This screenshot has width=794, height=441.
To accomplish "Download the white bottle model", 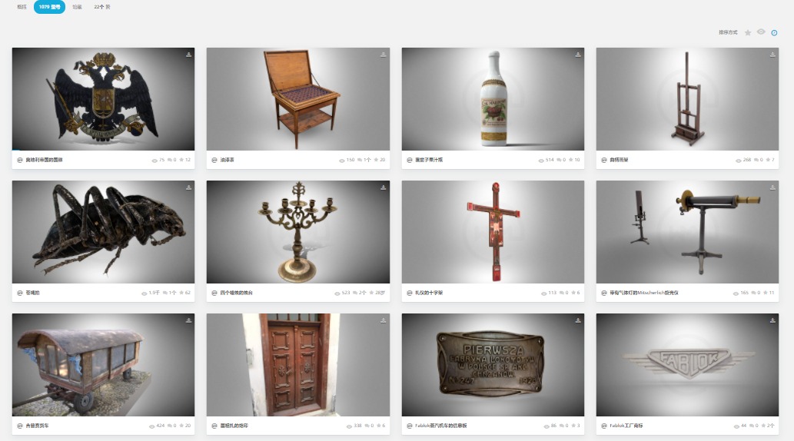I will pos(578,55).
